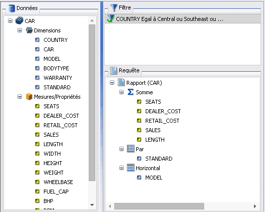Click the Données database icon
Screen dimensions: 265x212
click(x=11, y=8)
